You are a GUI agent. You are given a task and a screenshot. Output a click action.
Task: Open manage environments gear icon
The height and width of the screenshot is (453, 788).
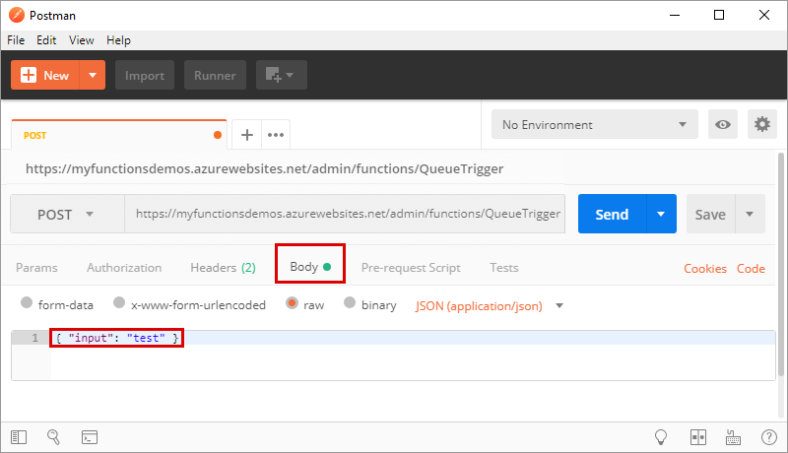coord(761,124)
